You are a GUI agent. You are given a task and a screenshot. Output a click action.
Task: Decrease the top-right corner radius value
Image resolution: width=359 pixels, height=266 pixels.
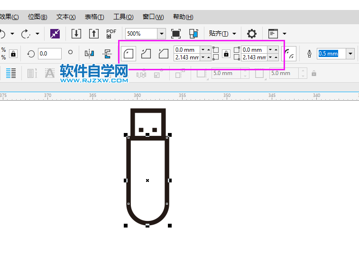point(270,50)
